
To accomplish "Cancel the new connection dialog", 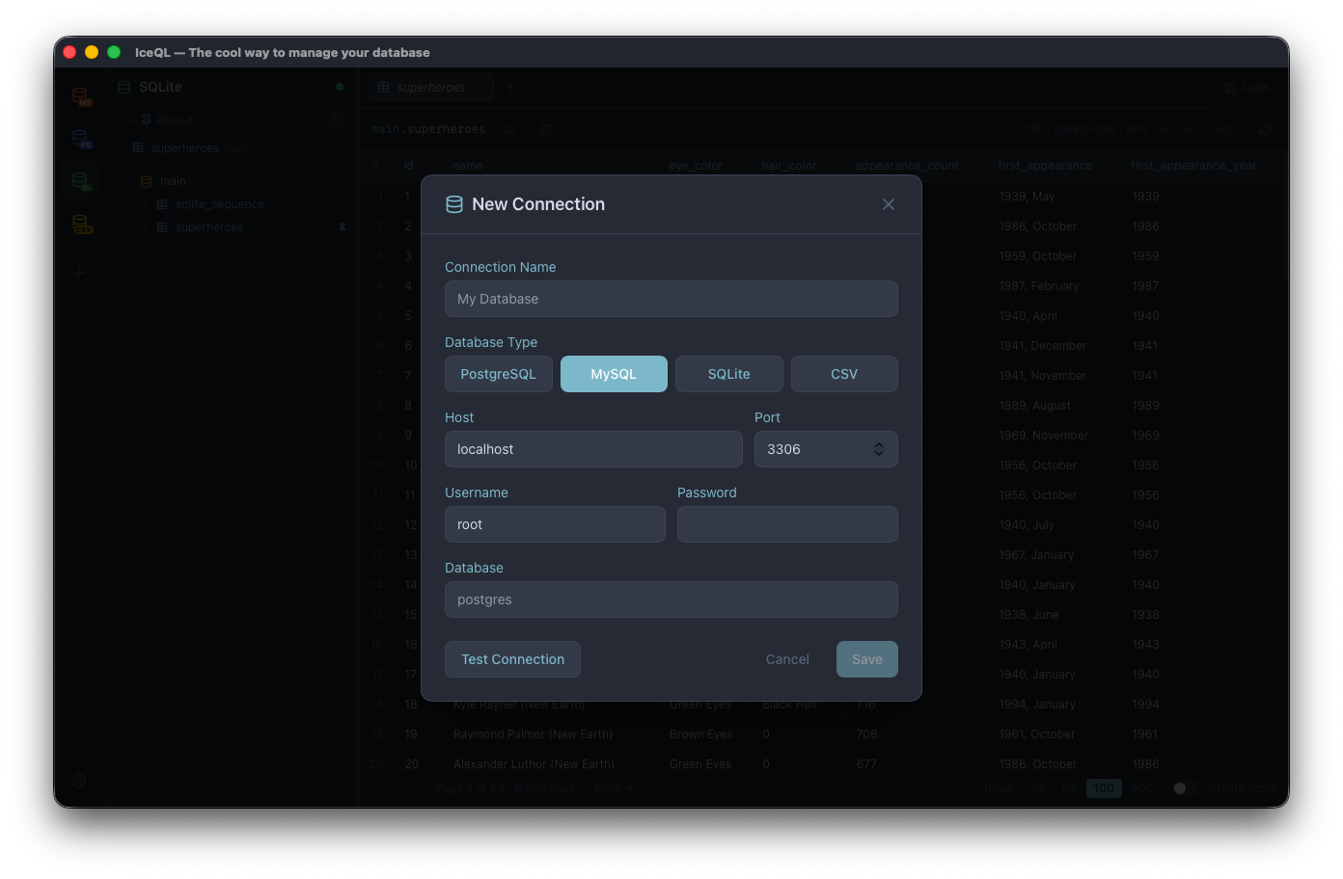I will tap(787, 659).
